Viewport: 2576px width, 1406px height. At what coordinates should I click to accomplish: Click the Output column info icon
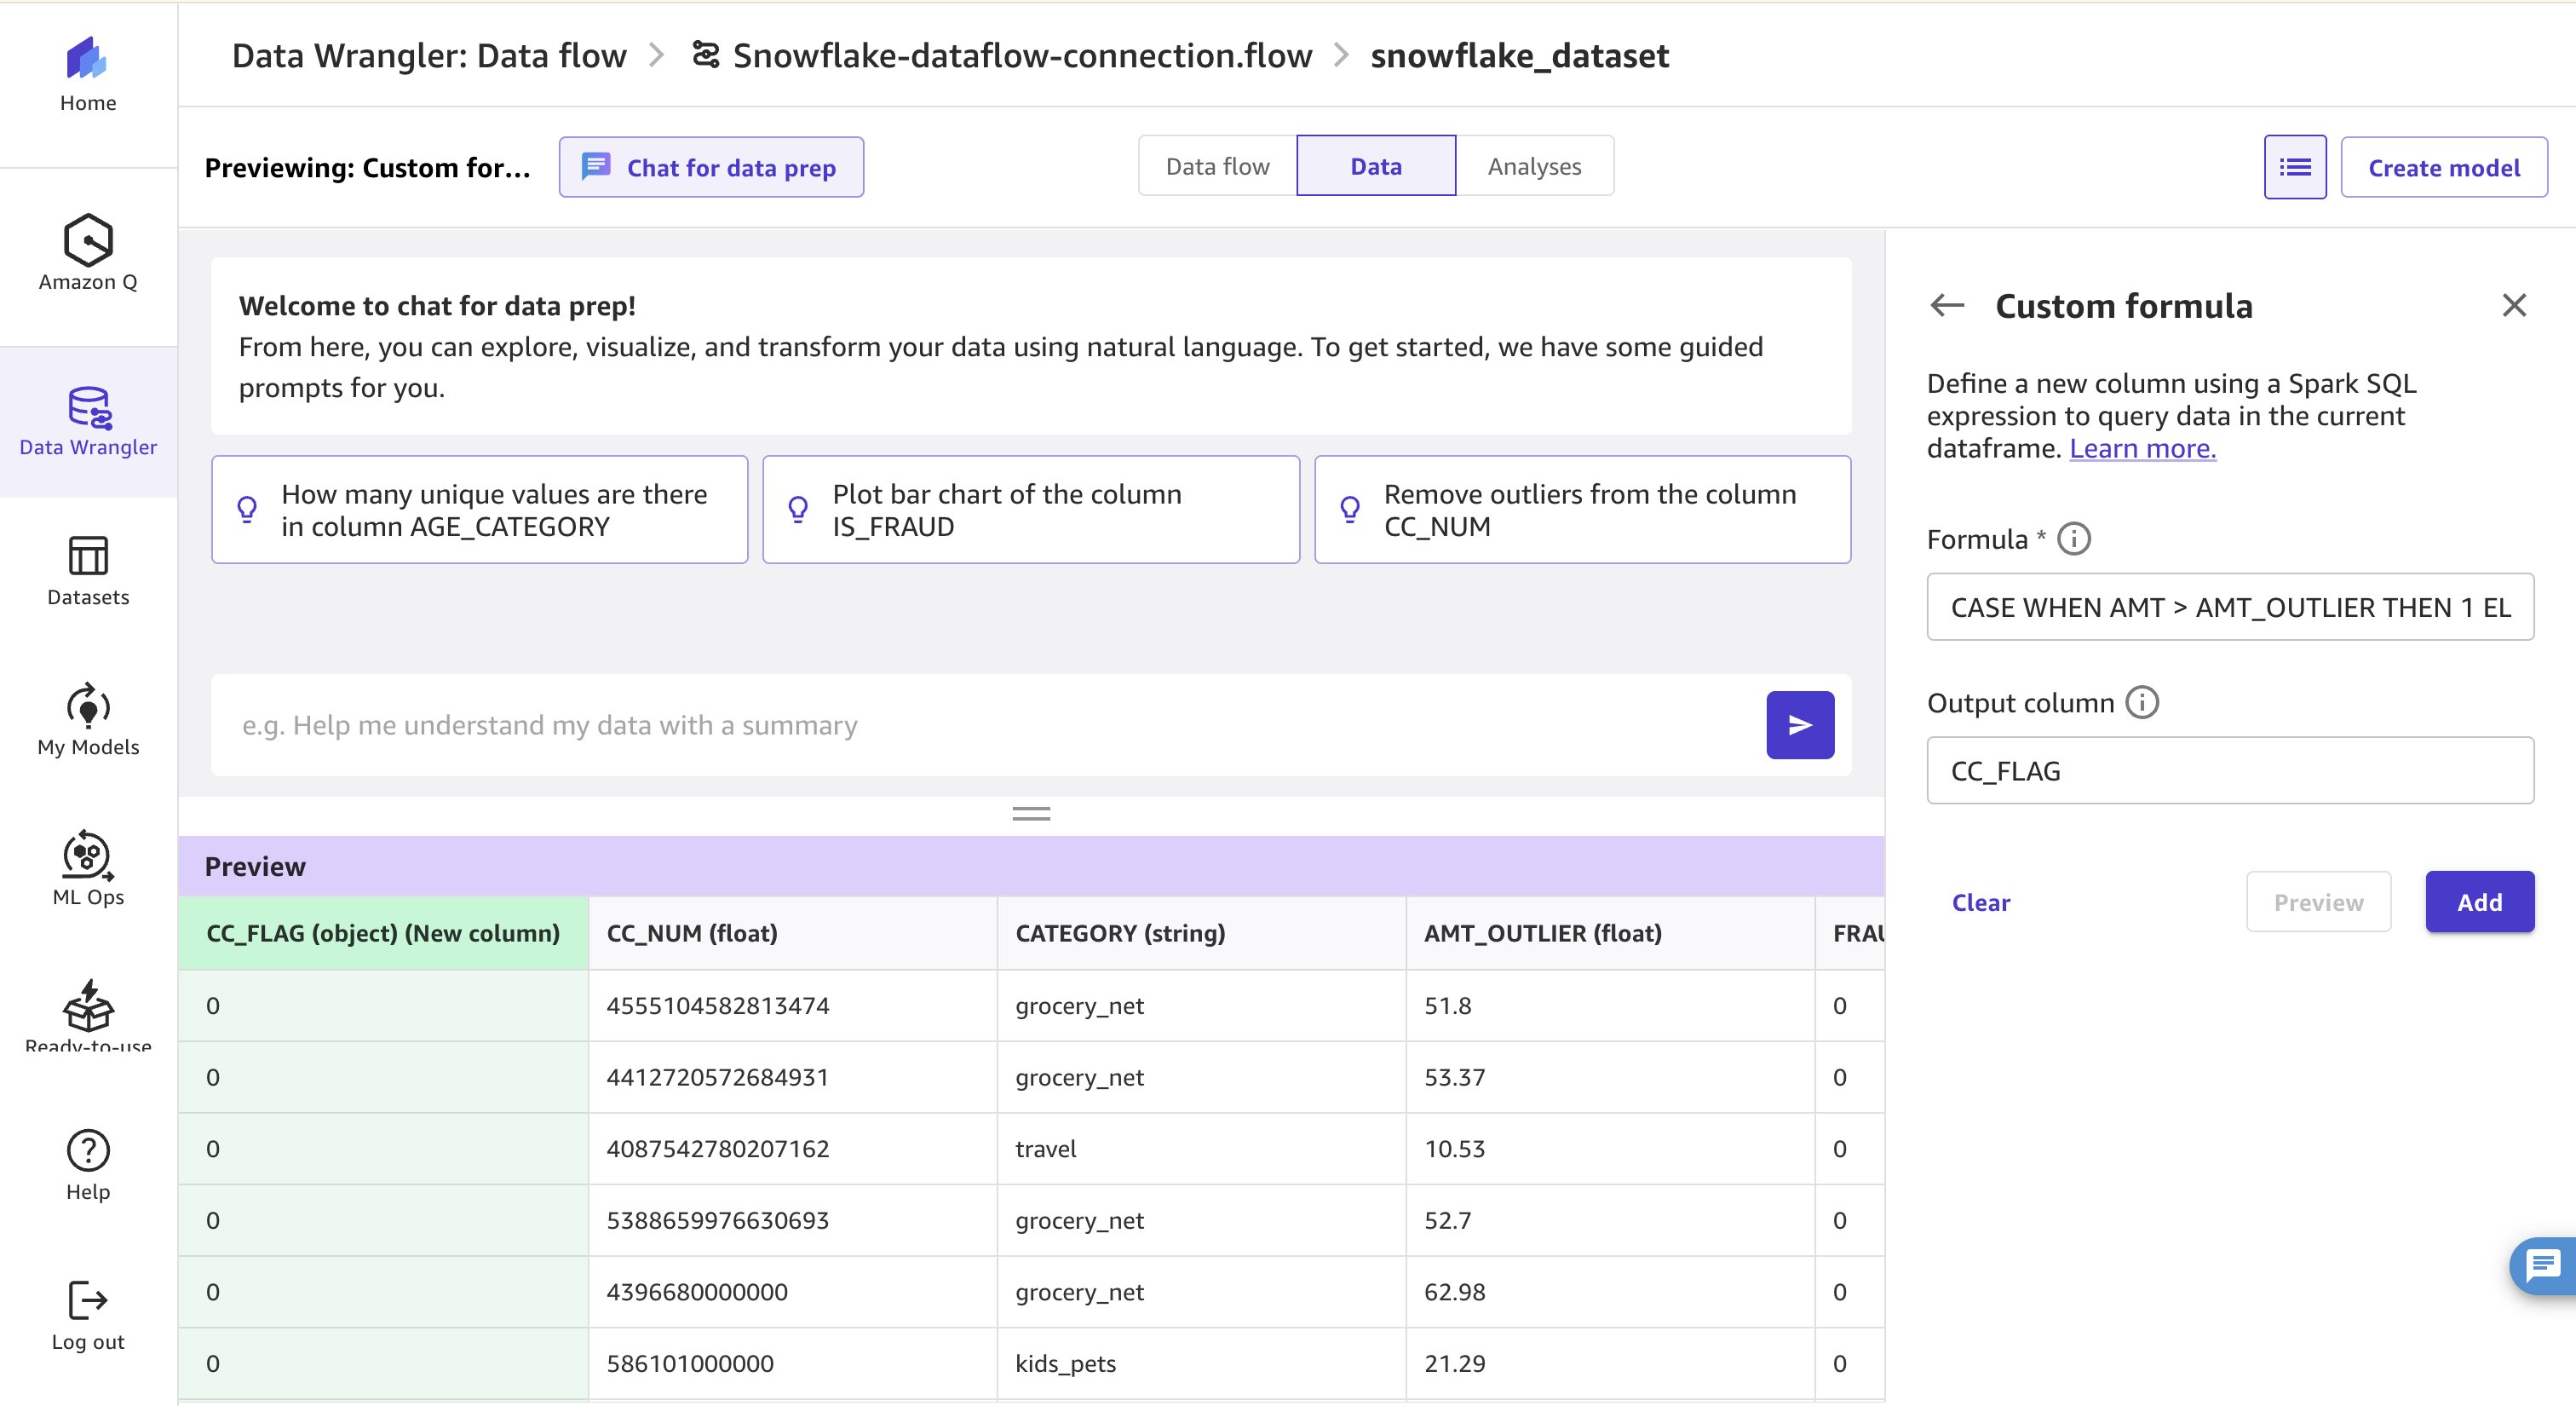pyautogui.click(x=2142, y=702)
